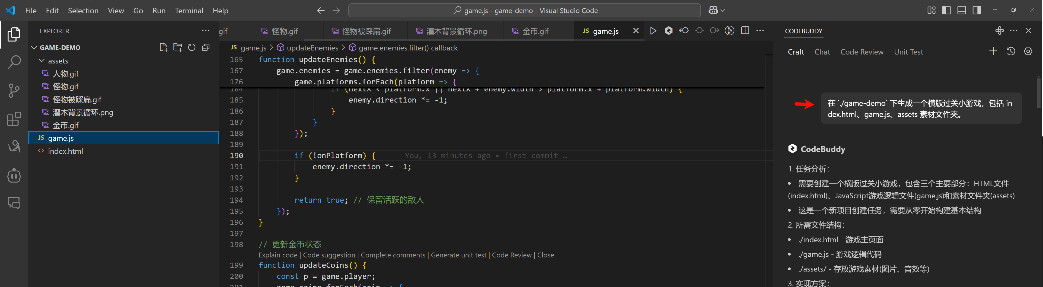The image size is (1043, 287).
Task: Start a new CodeBuddy chat with the plus icon
Action: (x=994, y=52)
